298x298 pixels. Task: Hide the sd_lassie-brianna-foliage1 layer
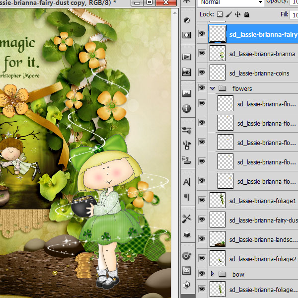tap(202, 200)
